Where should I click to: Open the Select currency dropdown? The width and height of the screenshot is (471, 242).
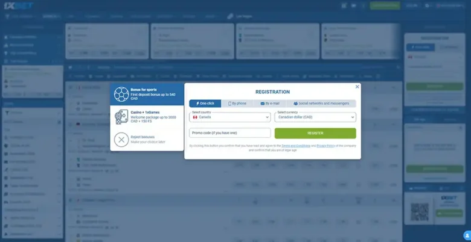click(315, 117)
